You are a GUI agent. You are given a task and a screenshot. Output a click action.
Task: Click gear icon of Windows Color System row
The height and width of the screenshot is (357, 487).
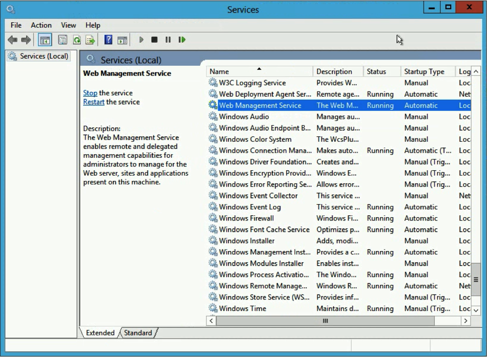(x=213, y=139)
